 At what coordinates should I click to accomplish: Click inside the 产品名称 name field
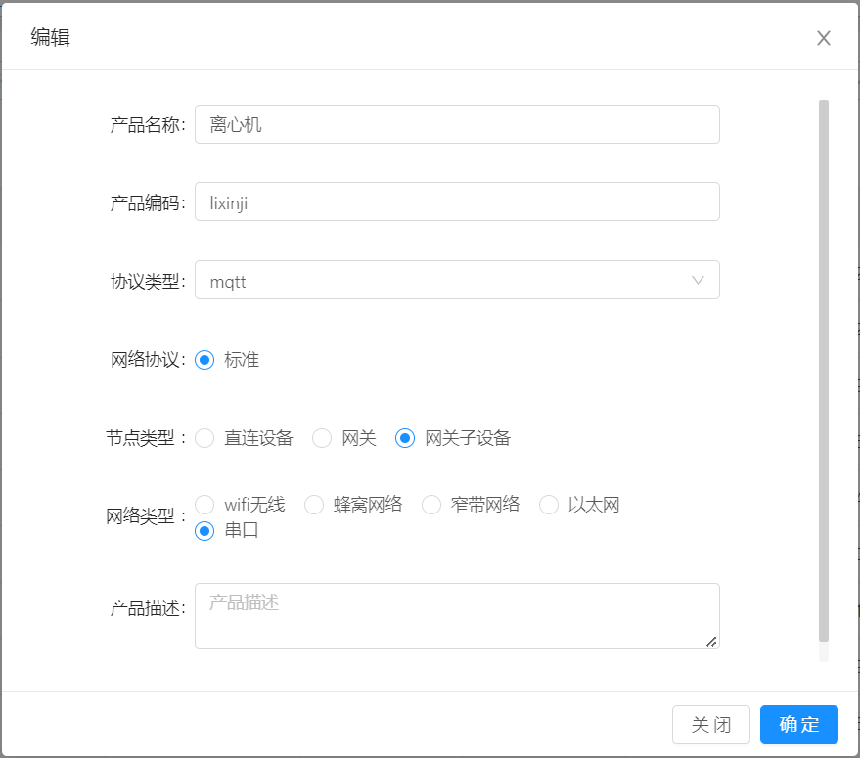[457, 124]
